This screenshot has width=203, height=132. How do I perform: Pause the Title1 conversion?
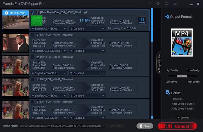pos(142,21)
